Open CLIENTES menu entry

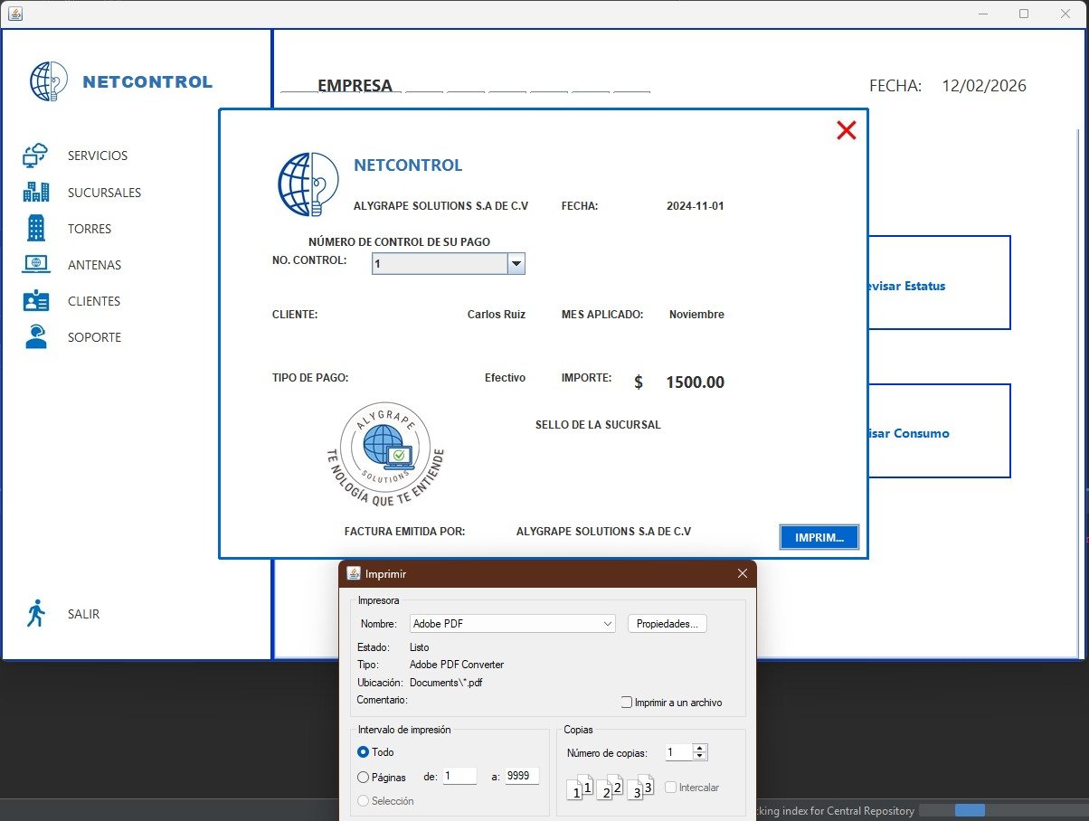[94, 301]
